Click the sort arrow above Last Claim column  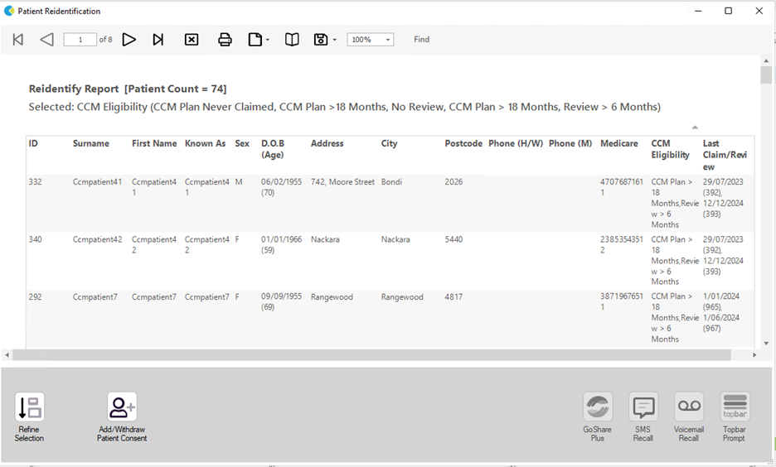click(695, 128)
